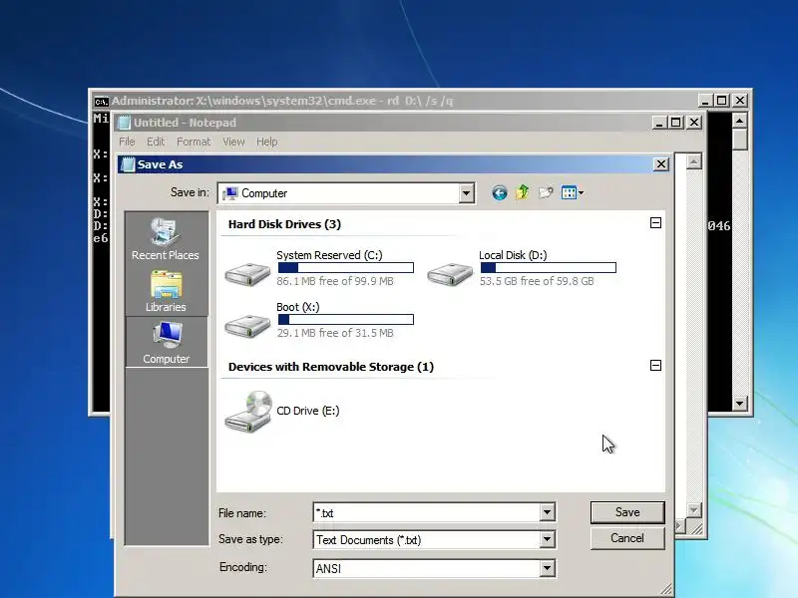
Task: Open the View Menu icon dropdown
Action: [572, 192]
